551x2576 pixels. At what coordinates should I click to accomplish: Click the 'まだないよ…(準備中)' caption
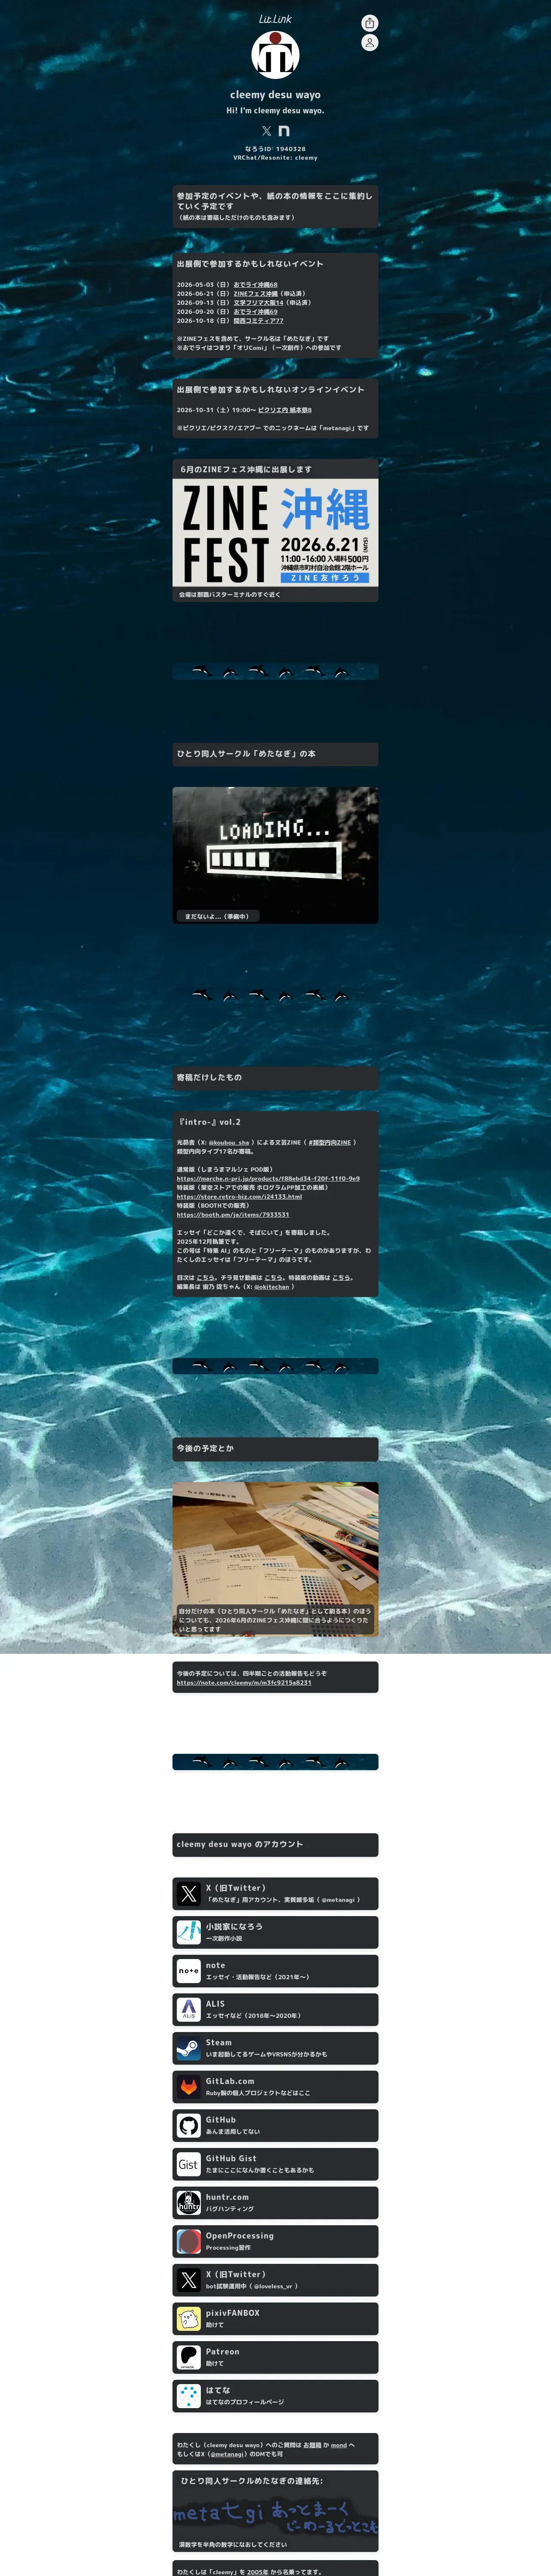tap(217, 916)
